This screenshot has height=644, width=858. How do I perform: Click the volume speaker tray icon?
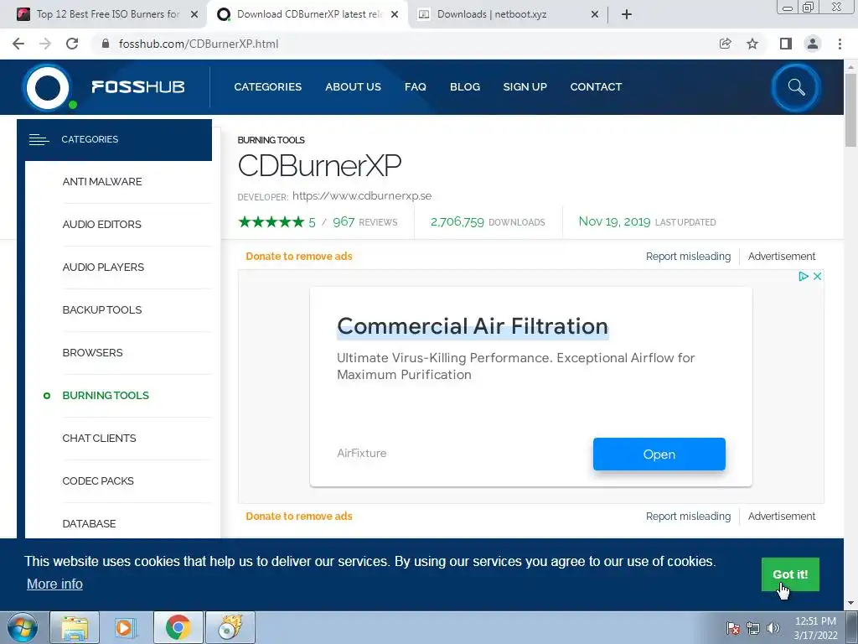coord(773,628)
